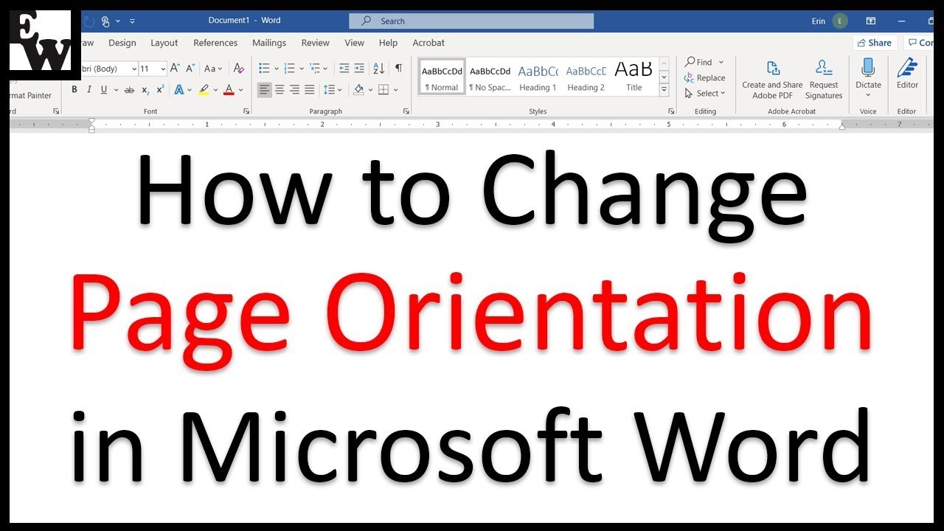Screen dimensions: 944x531
Task: Switch to the Layout tab
Action: point(164,43)
